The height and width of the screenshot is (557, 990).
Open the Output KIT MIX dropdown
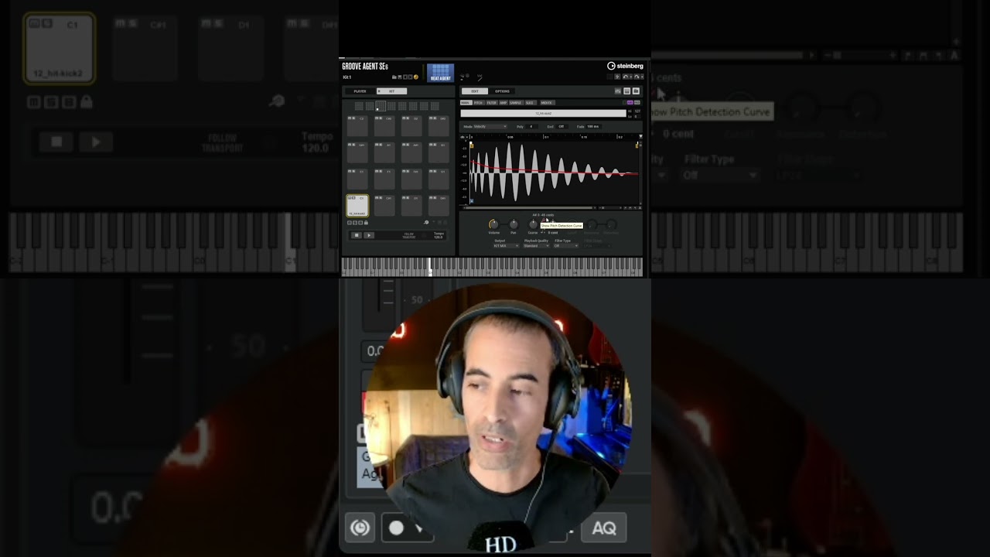[506, 245]
